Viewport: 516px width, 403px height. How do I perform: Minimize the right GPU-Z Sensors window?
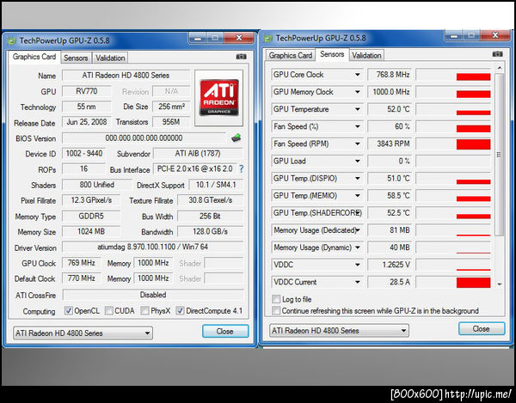[x=454, y=35]
